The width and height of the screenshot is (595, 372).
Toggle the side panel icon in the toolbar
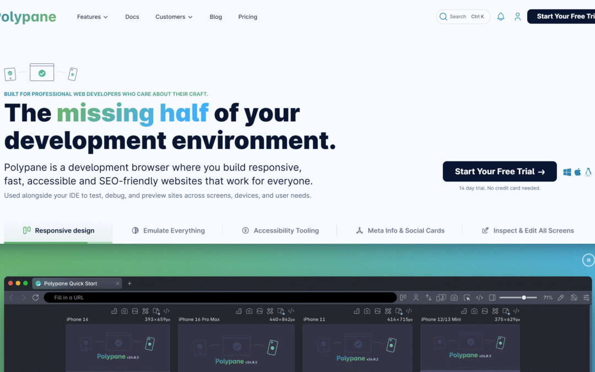point(492,298)
